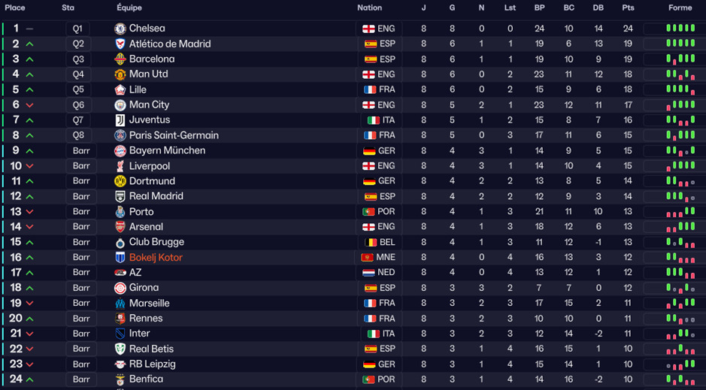Sort by the Nation column header
Image resolution: width=706 pixels, height=390 pixels.
[369, 8]
